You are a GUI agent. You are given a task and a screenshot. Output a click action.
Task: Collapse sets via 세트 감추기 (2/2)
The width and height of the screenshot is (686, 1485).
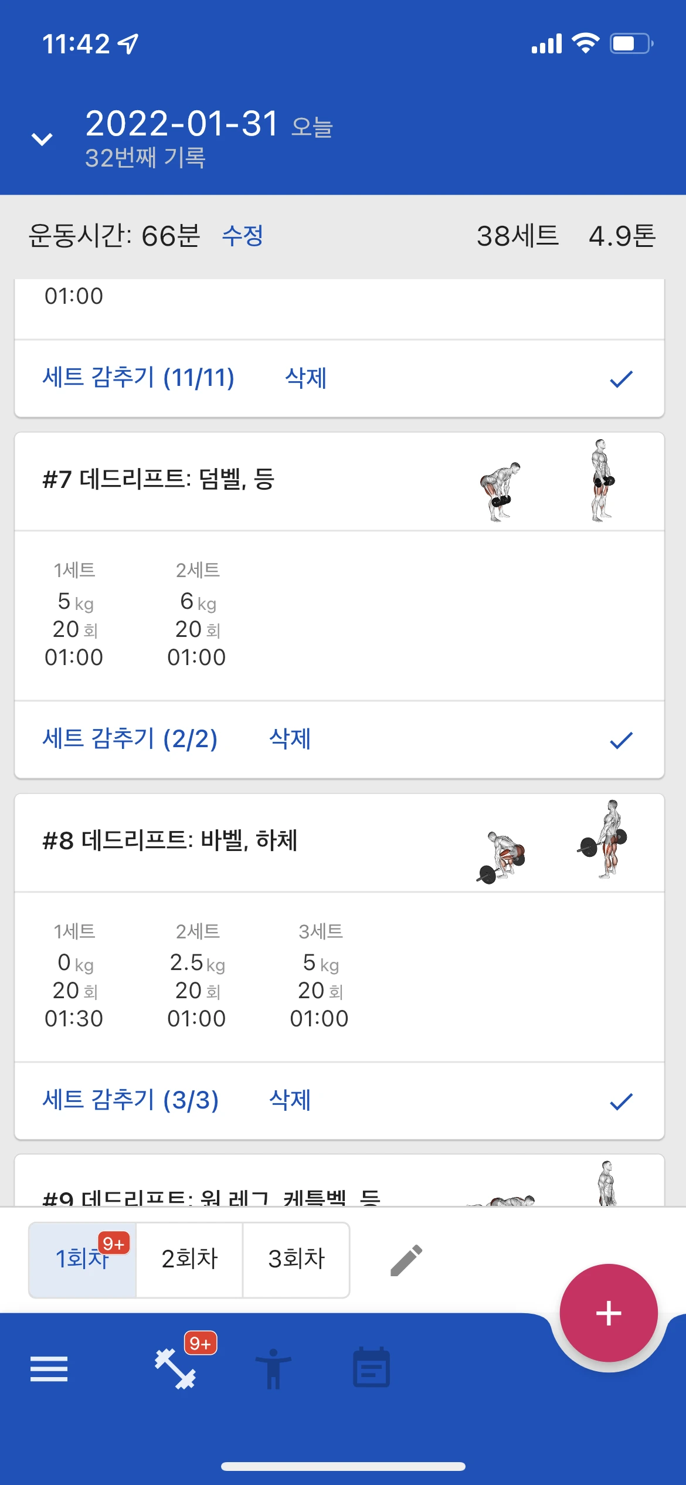[x=130, y=739]
